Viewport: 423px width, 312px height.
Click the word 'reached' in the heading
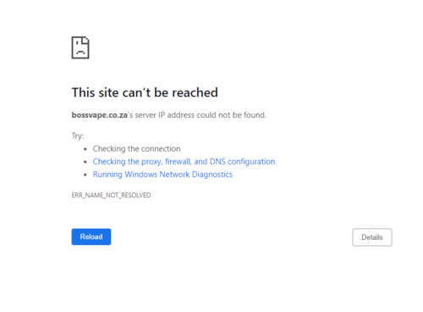195,92
